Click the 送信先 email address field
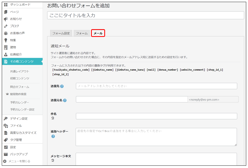Image resolution: width=248 pixels, height=168 pixels. pos(156,86)
